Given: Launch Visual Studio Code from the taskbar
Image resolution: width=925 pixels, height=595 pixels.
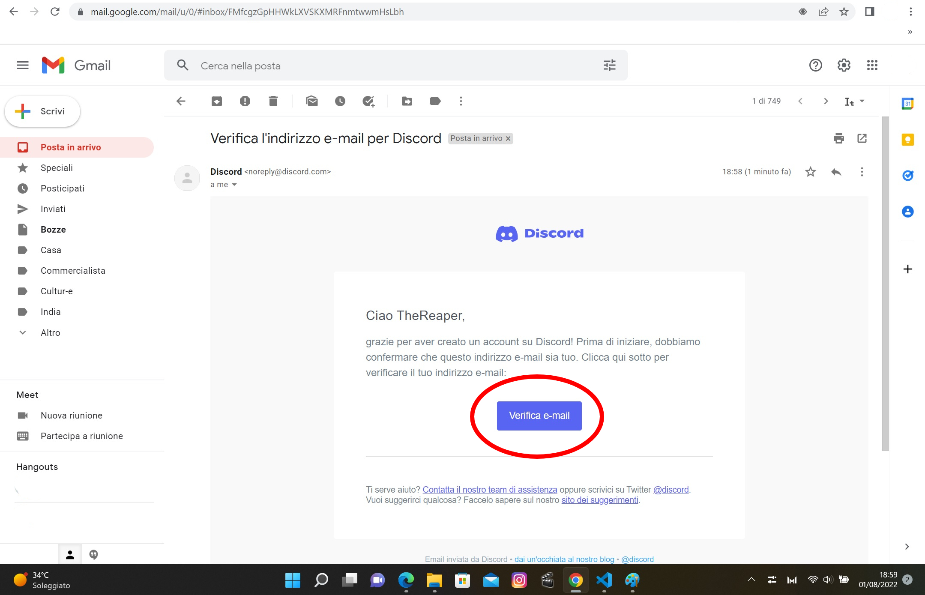Looking at the screenshot, I should coord(604,580).
